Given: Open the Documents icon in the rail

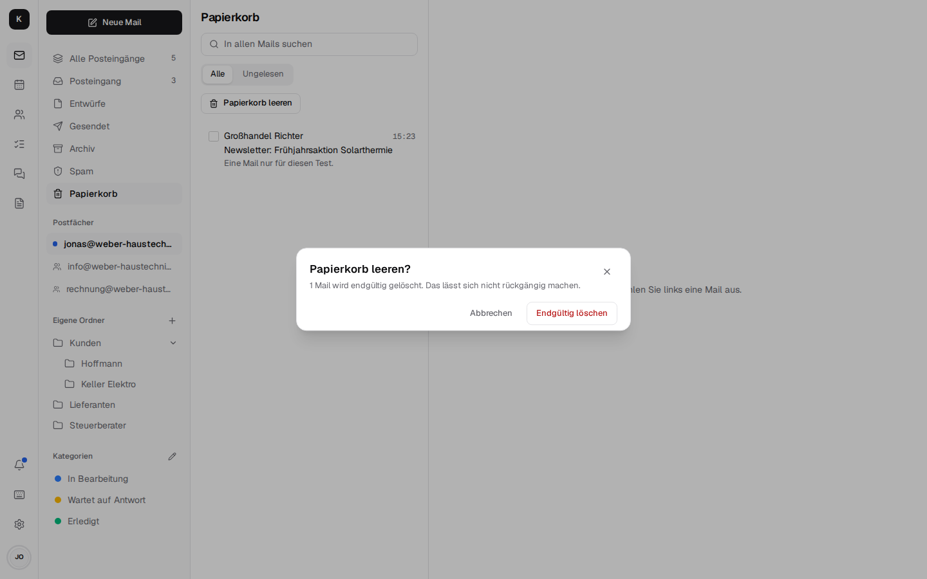Looking at the screenshot, I should coord(19,203).
